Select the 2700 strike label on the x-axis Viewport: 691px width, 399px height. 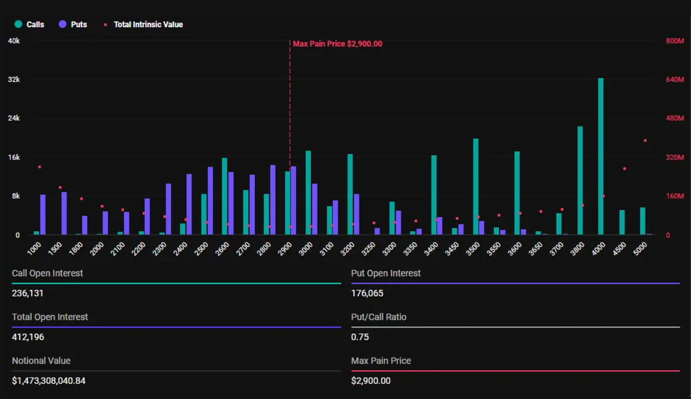(243, 248)
